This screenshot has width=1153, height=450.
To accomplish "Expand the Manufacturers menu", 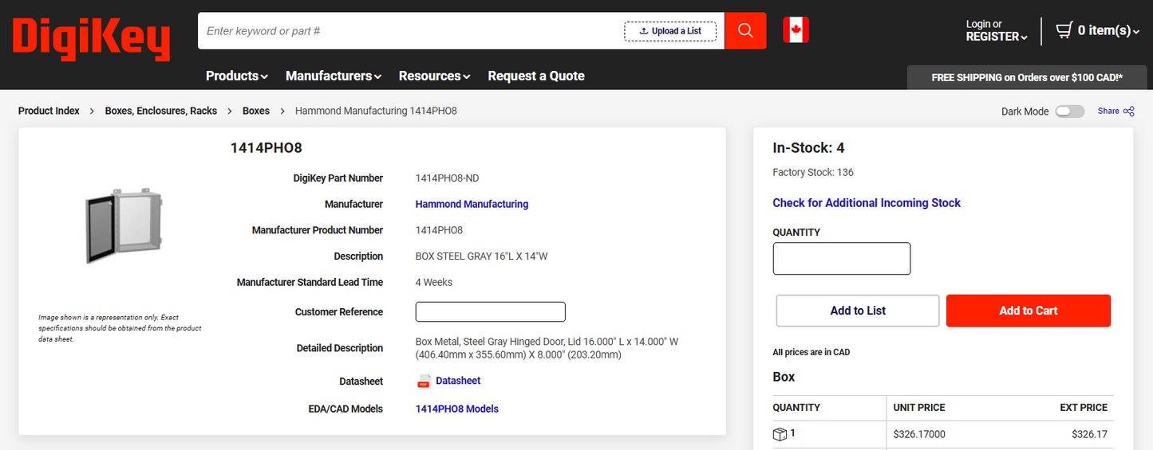I will 334,76.
